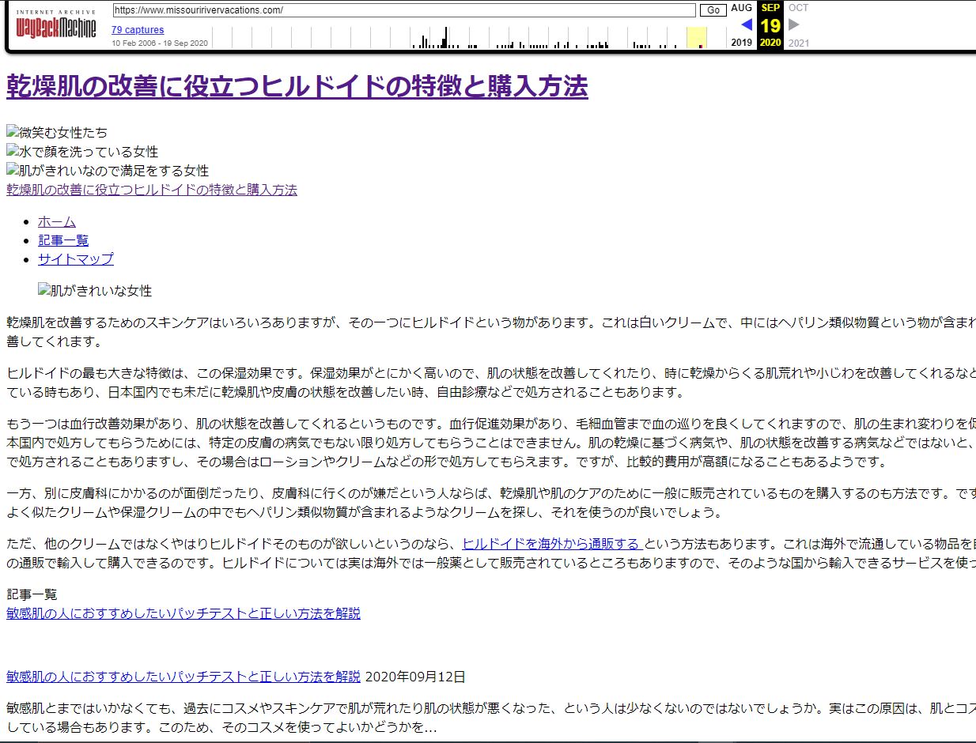The width and height of the screenshot is (976, 743).
Task: Open the dated 2020年09月12日 article link
Action: coord(183,677)
